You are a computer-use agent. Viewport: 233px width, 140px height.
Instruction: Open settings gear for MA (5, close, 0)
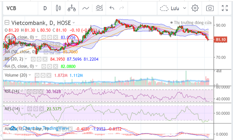[x=50, y=67]
